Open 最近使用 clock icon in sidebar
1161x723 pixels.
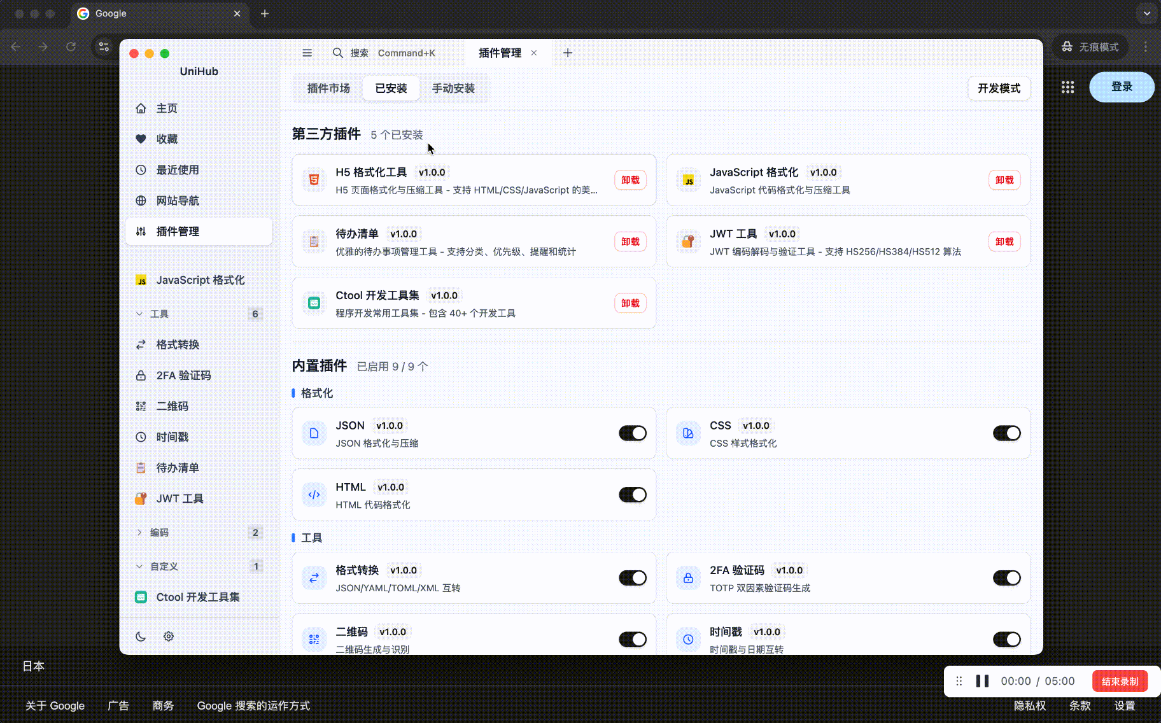pyautogui.click(x=141, y=170)
